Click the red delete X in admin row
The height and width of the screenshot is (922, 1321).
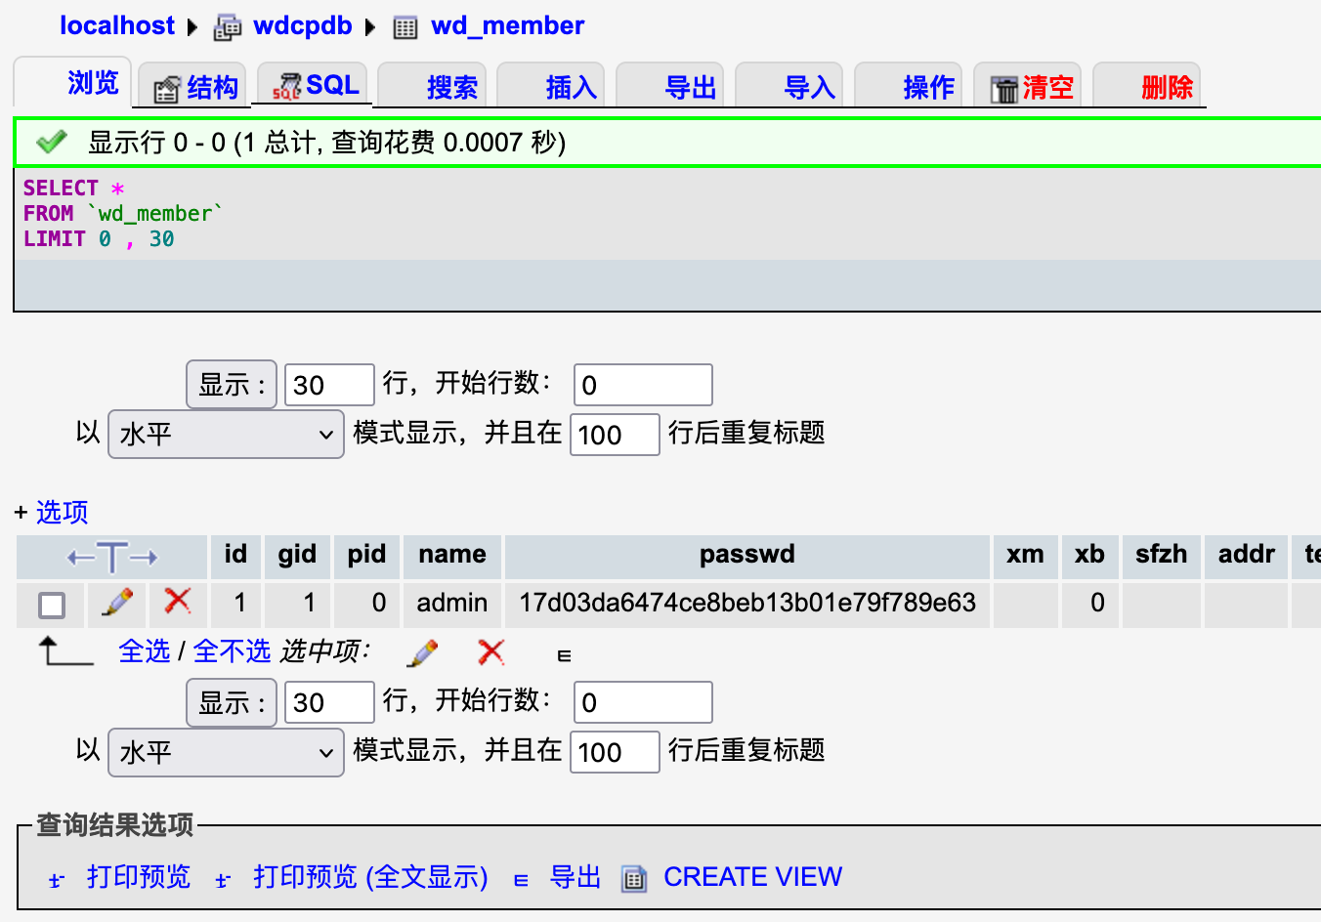click(178, 601)
